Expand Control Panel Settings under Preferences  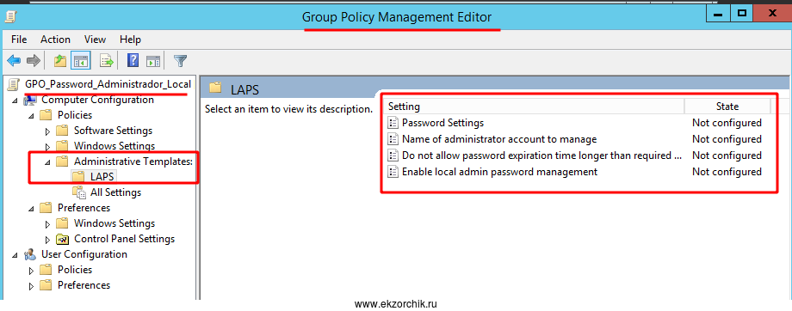(48, 240)
